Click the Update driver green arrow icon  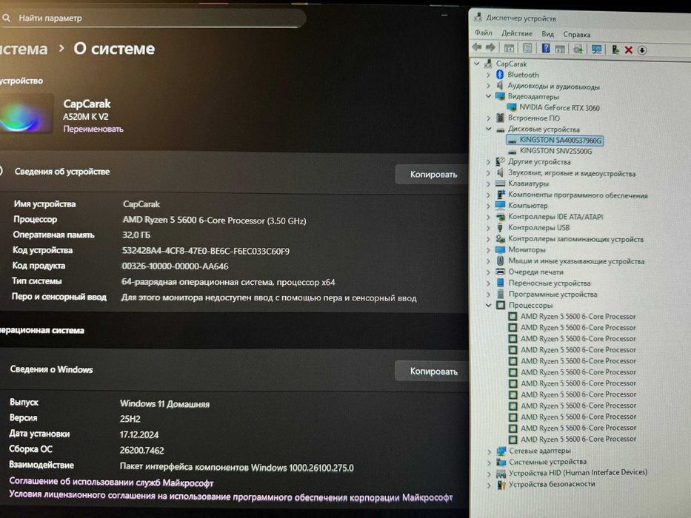pyautogui.click(x=615, y=50)
